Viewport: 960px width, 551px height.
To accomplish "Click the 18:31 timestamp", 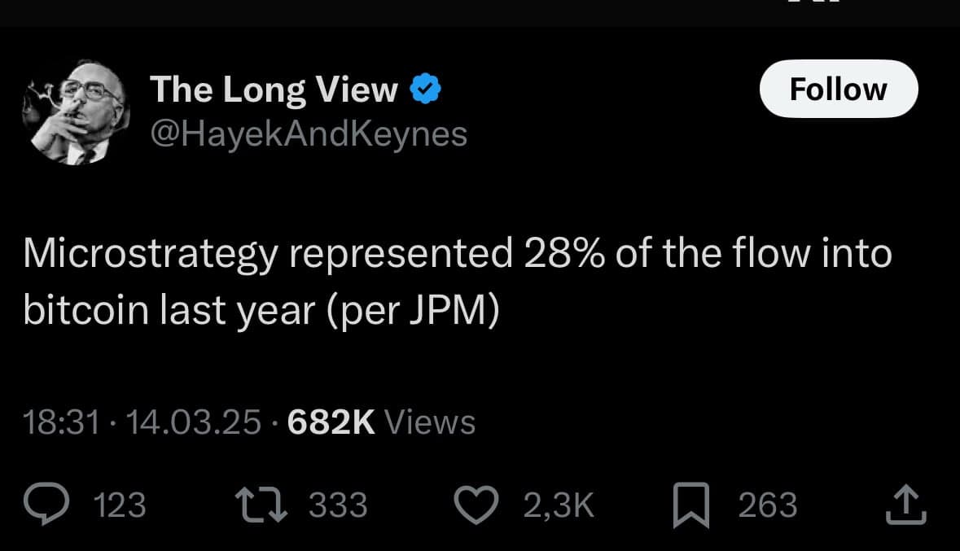I will coord(61,422).
